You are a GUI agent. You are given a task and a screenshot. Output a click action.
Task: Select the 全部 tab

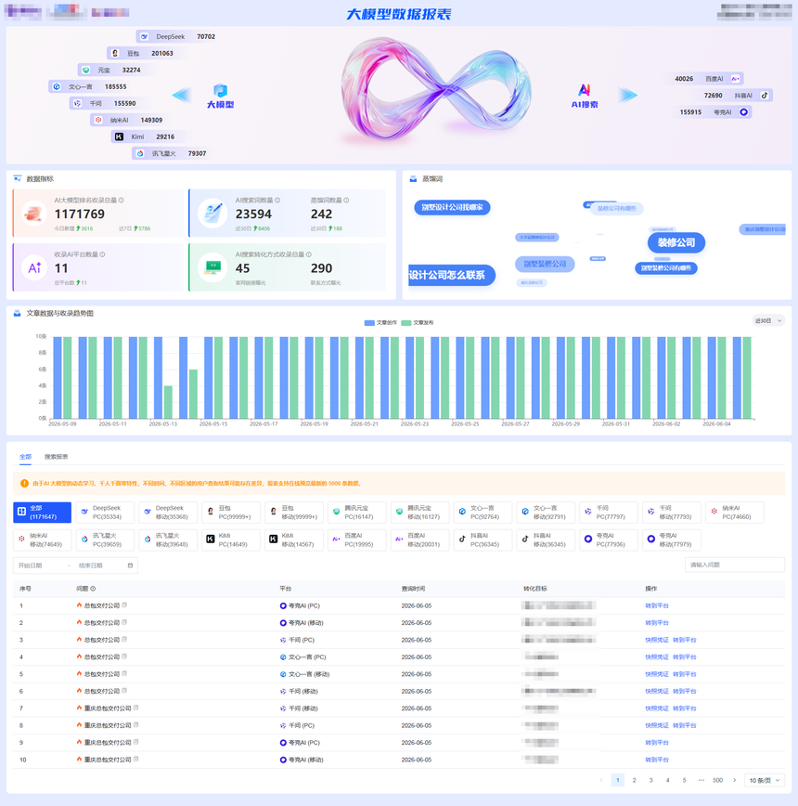(25, 457)
